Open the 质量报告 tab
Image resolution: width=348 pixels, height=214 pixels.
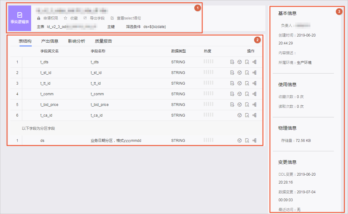pyautogui.click(x=103, y=41)
